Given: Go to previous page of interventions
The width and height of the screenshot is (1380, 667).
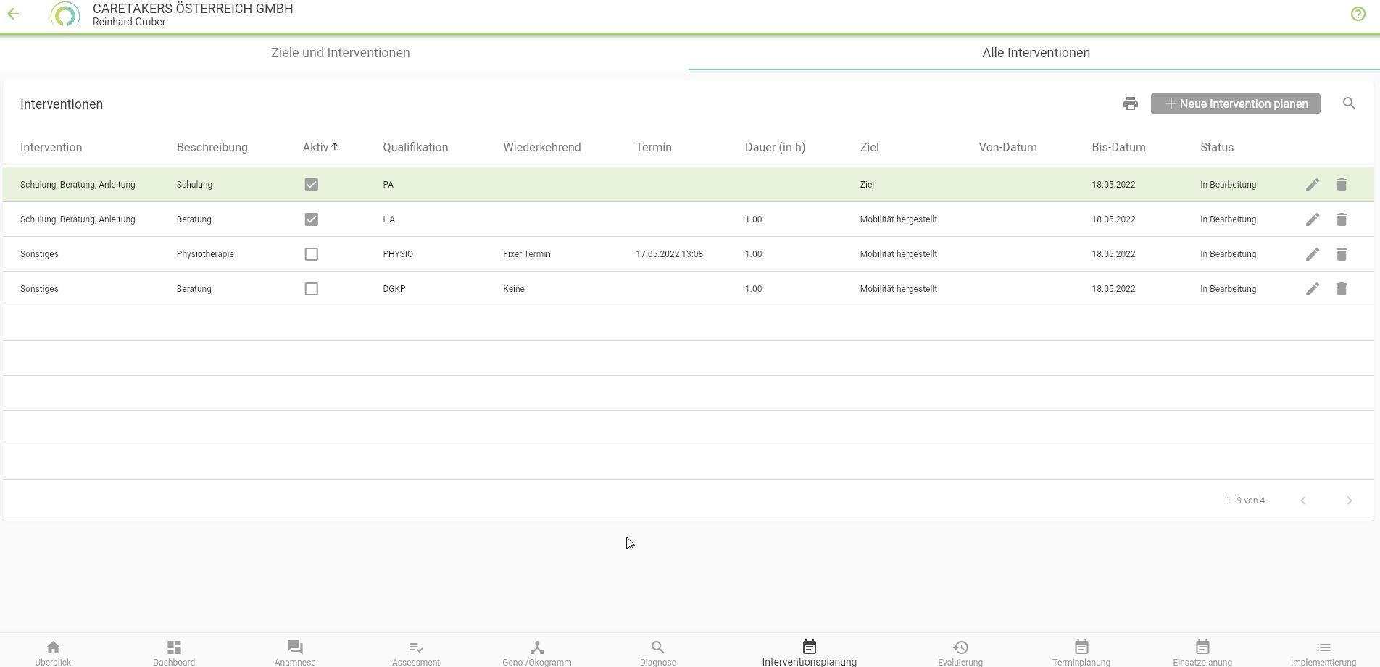Looking at the screenshot, I should tap(1302, 500).
